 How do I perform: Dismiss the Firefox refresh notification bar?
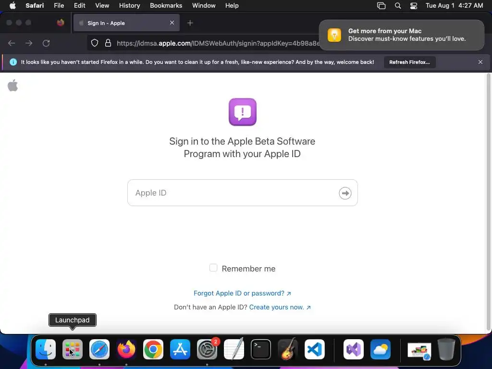click(x=480, y=62)
